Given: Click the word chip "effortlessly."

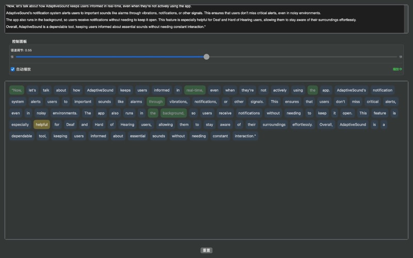Looking at the screenshot, I should 303,124.
